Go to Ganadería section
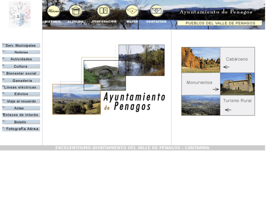This screenshot has width=279, height=209. (x=21, y=81)
